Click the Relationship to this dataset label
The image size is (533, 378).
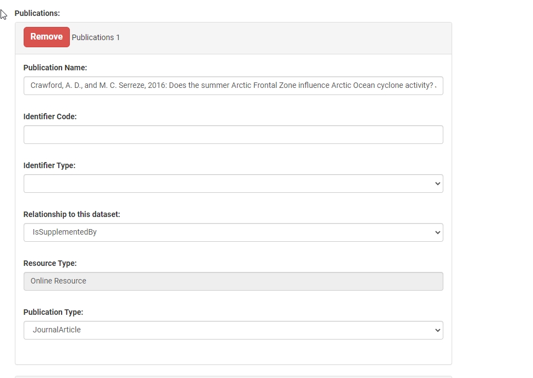point(72,214)
